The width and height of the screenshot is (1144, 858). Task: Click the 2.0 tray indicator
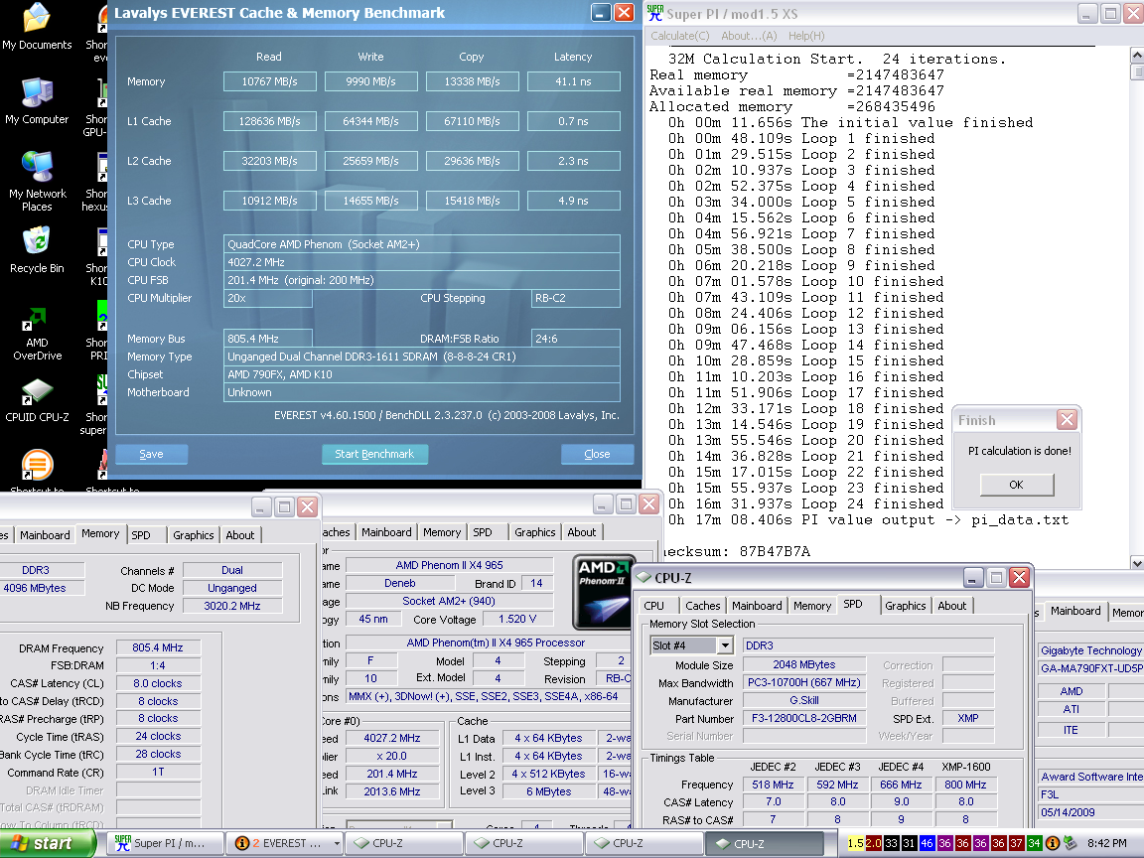pos(873,843)
